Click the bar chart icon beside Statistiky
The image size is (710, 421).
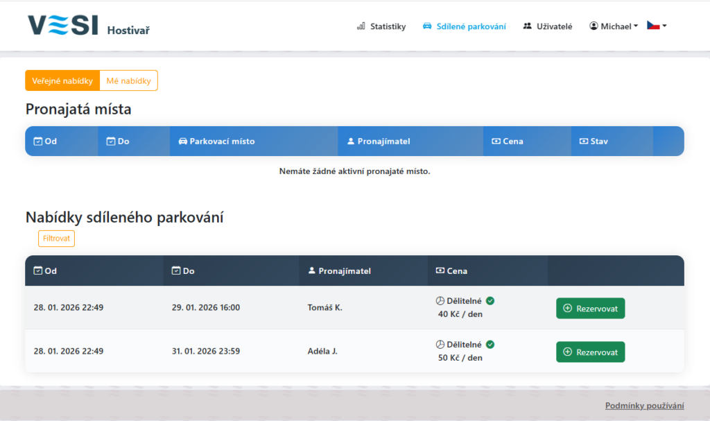point(361,26)
